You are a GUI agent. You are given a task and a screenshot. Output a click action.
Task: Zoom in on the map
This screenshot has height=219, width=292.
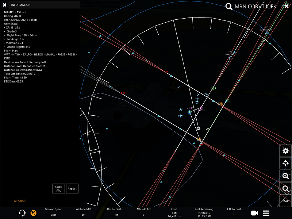285,176
